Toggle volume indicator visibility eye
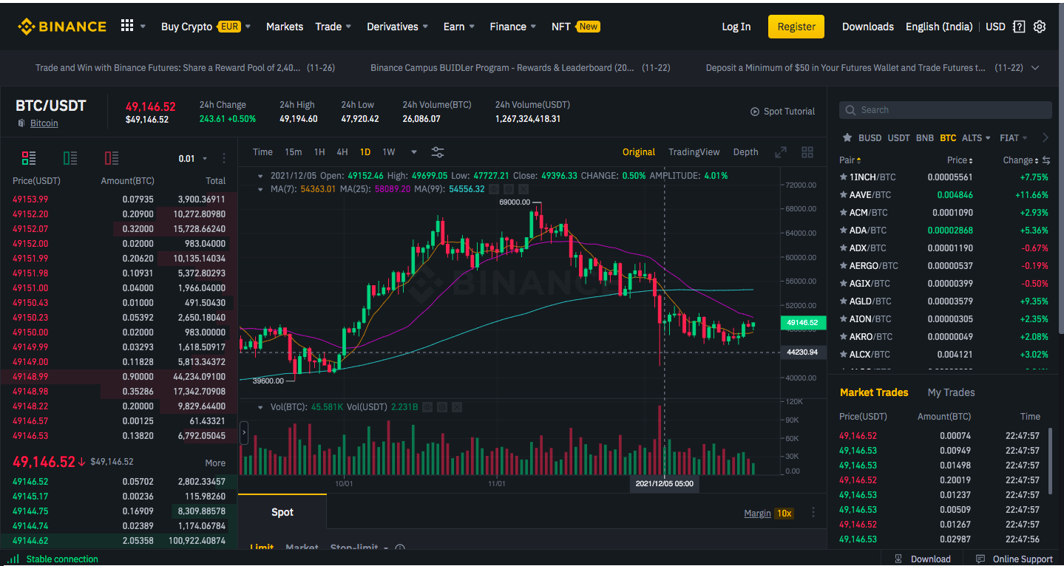This screenshot has width=1064, height=566. pos(427,407)
